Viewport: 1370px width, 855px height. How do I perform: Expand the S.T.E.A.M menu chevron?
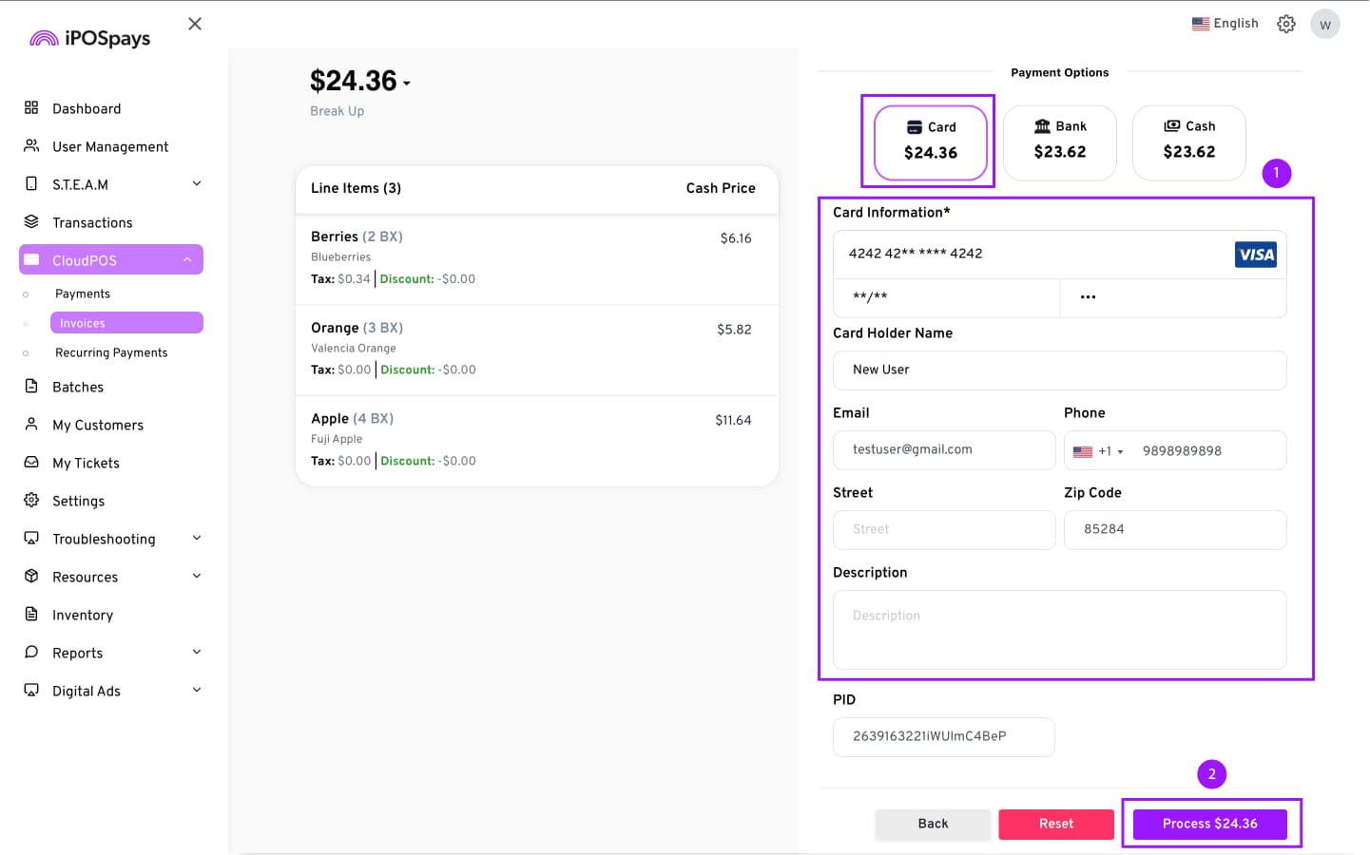[x=197, y=183]
